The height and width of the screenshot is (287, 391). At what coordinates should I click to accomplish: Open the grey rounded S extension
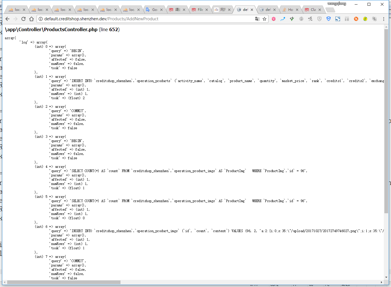(374, 19)
